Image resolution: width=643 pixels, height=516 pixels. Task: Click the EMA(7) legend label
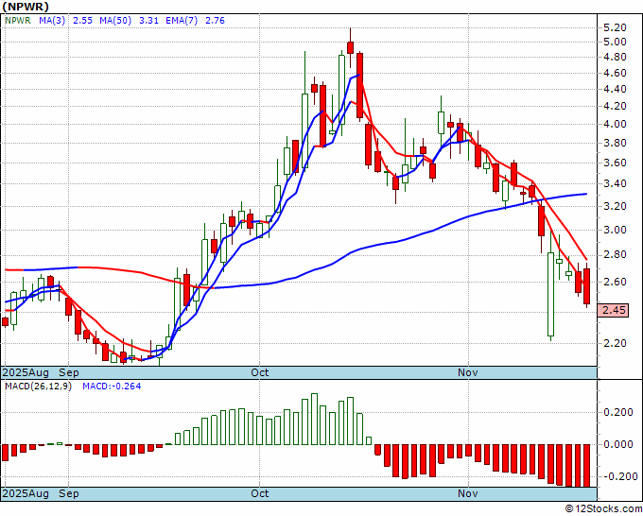(x=182, y=20)
